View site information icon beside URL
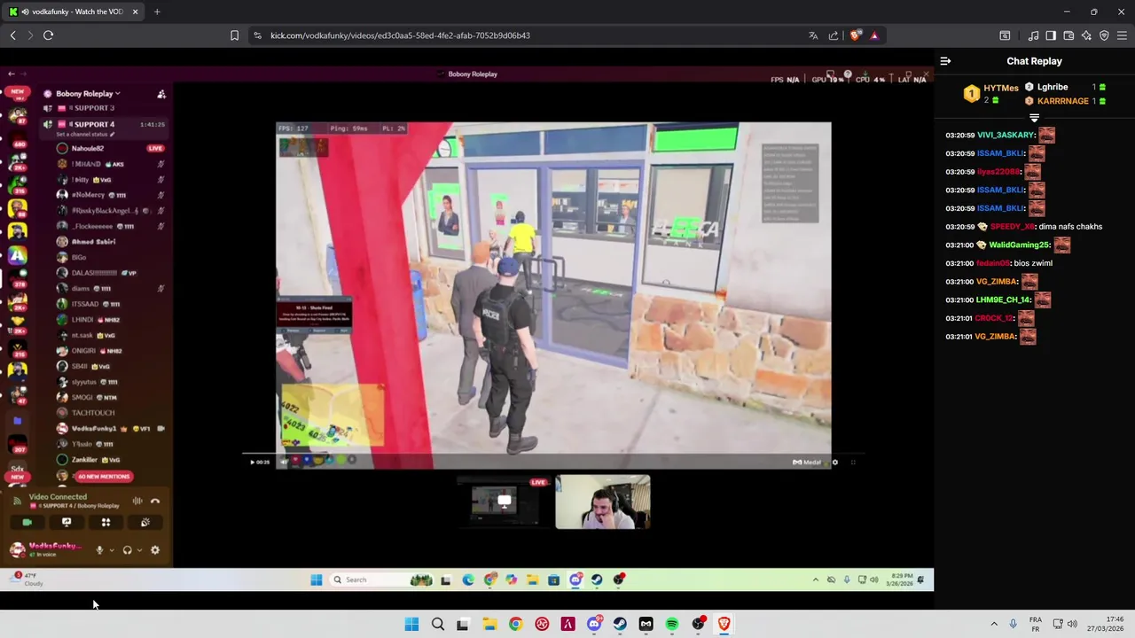The width and height of the screenshot is (1135, 638). (x=257, y=35)
